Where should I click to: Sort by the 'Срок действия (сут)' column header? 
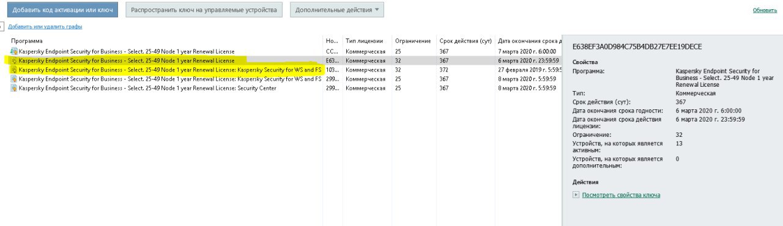[466, 41]
